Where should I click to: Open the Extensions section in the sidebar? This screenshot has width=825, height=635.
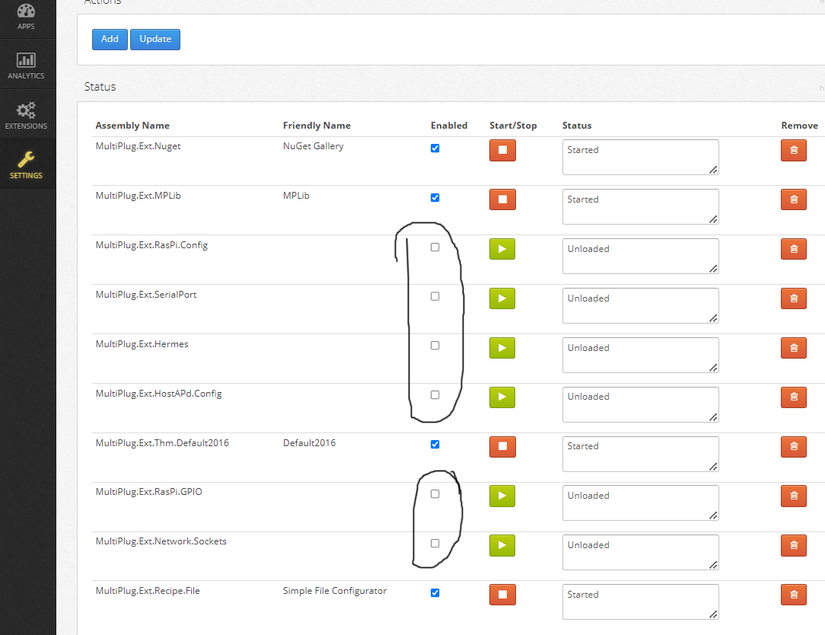(x=27, y=113)
